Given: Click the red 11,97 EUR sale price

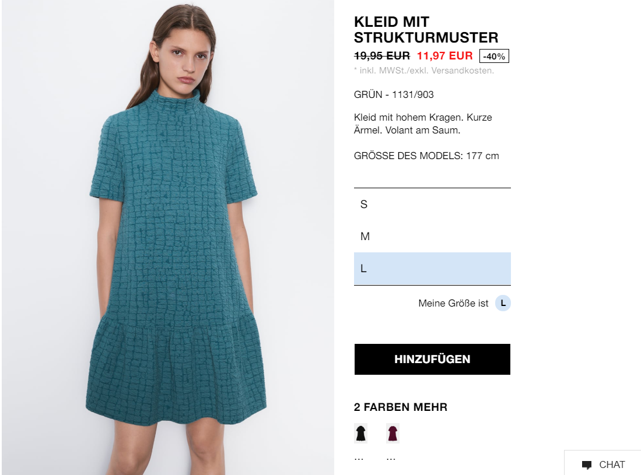Looking at the screenshot, I should click(445, 55).
